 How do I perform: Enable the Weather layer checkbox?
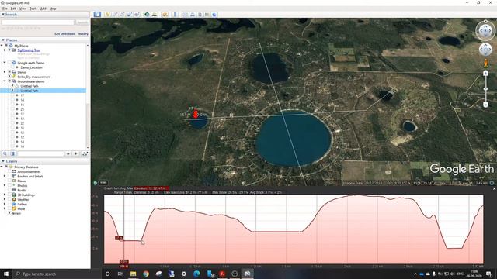pyautogui.click(x=9, y=200)
